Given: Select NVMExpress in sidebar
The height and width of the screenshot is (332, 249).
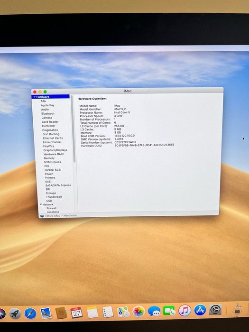Looking at the screenshot, I should (x=53, y=162).
